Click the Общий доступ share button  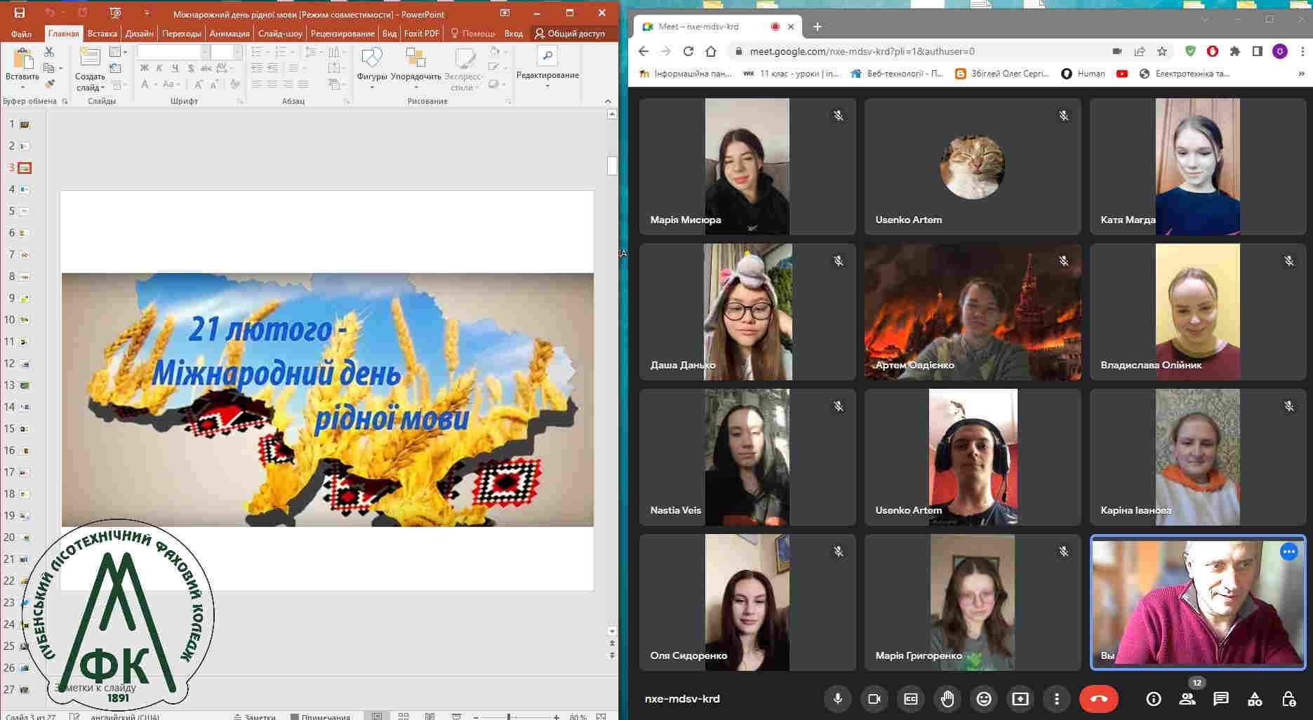pyautogui.click(x=570, y=34)
